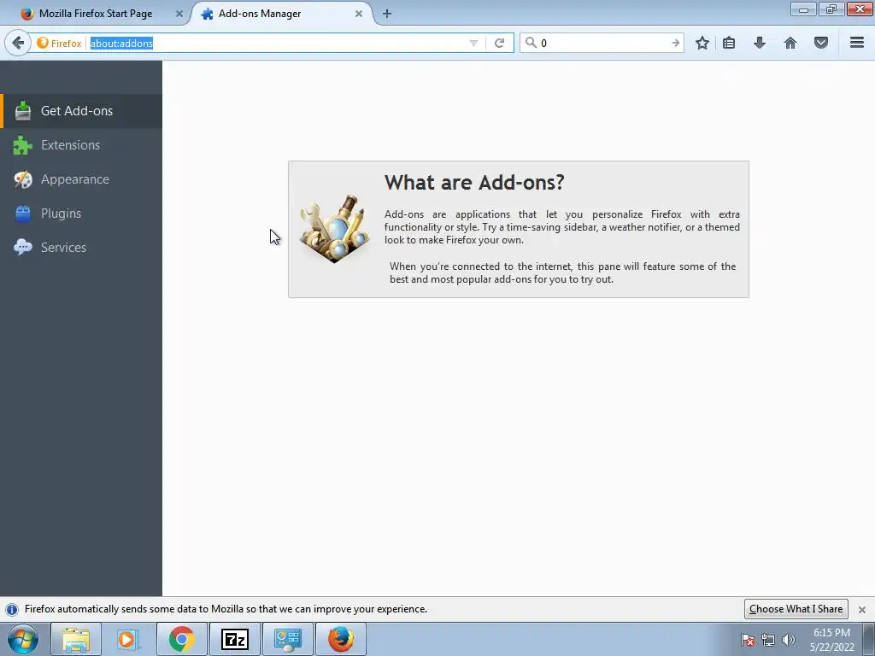Open the Plugins category
The height and width of the screenshot is (656, 875).
click(x=81, y=213)
